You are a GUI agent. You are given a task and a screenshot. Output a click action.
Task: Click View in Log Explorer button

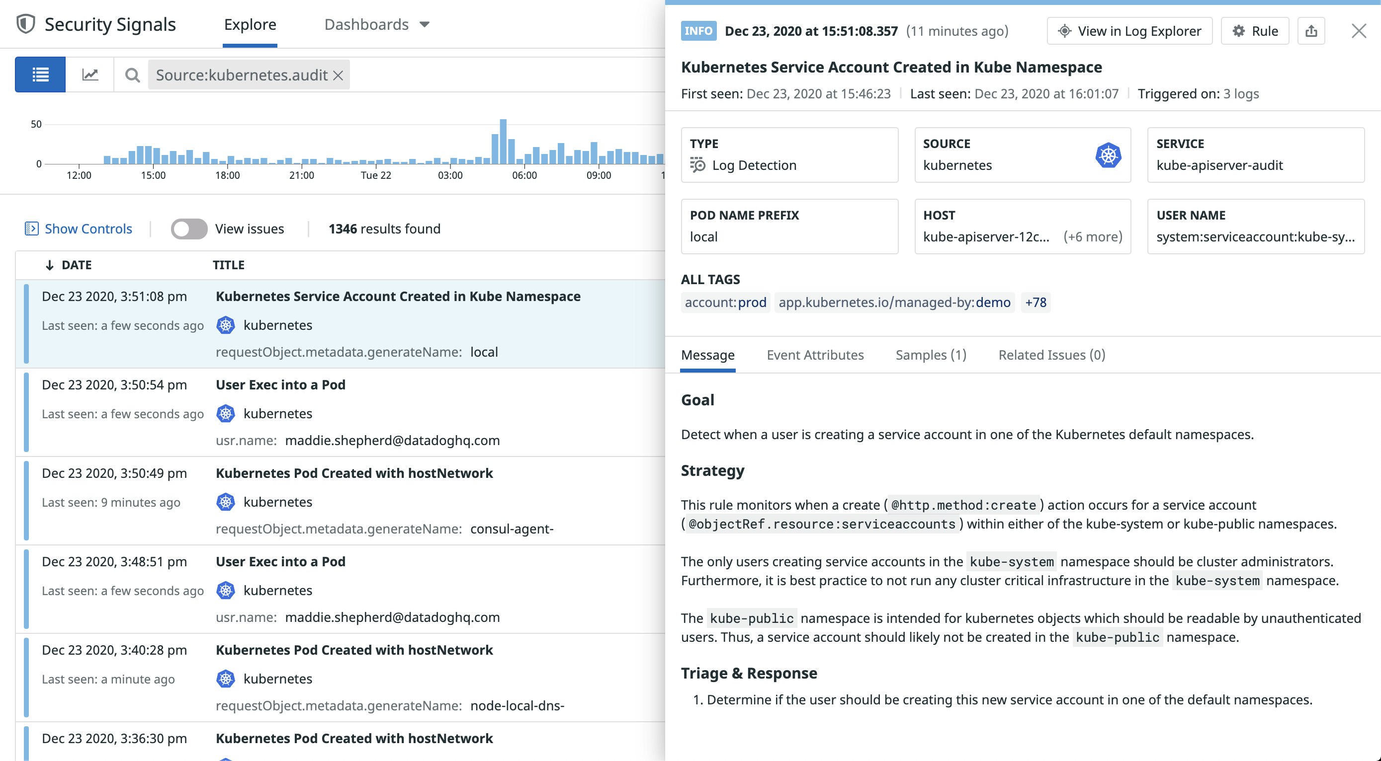pyautogui.click(x=1129, y=31)
